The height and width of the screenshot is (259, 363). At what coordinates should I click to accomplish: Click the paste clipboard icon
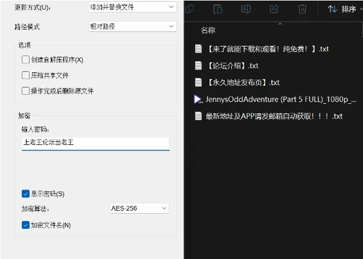point(218,9)
